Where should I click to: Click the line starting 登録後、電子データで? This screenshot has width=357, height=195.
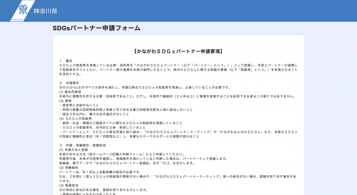click(126, 163)
